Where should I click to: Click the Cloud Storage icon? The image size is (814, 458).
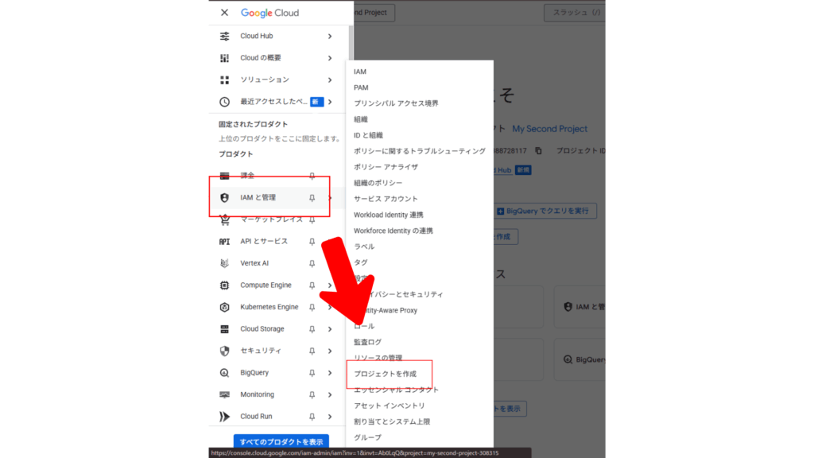click(224, 329)
